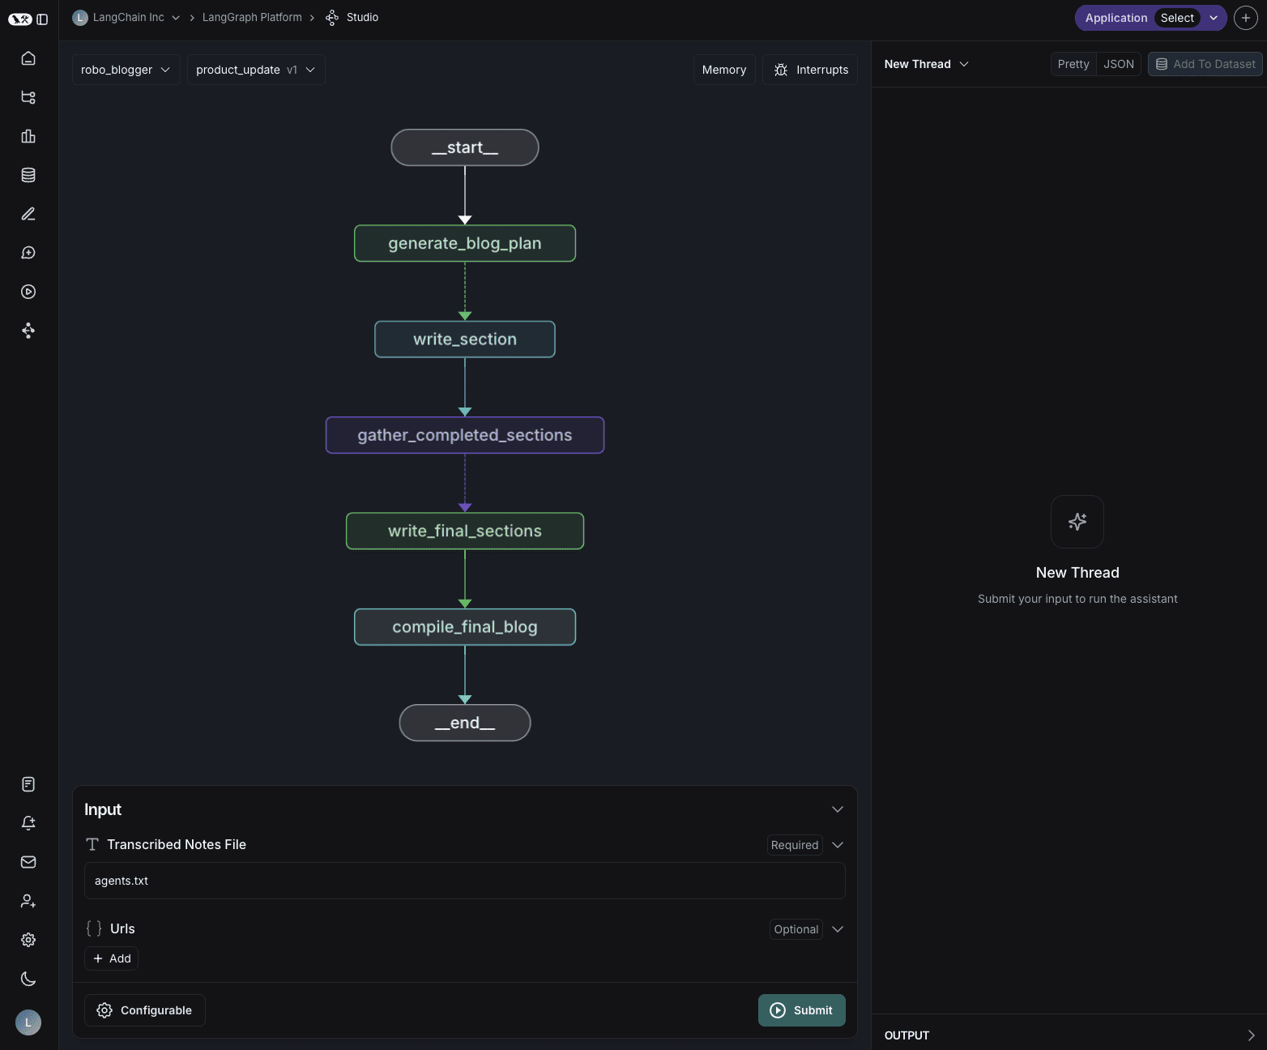This screenshot has width=1267, height=1050.
Task: Click the Transcribed Notes File input field
Action: point(465,881)
